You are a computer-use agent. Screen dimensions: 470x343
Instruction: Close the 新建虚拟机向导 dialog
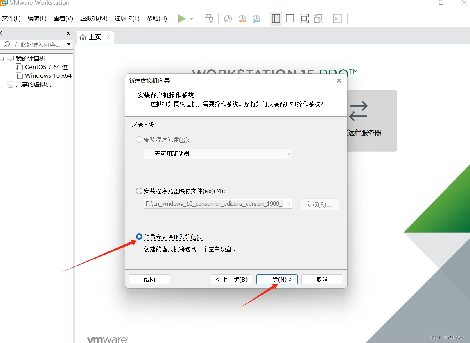click(339, 81)
